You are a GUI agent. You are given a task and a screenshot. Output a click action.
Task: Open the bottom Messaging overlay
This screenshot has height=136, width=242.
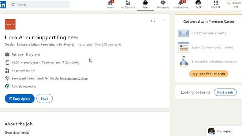point(224,131)
